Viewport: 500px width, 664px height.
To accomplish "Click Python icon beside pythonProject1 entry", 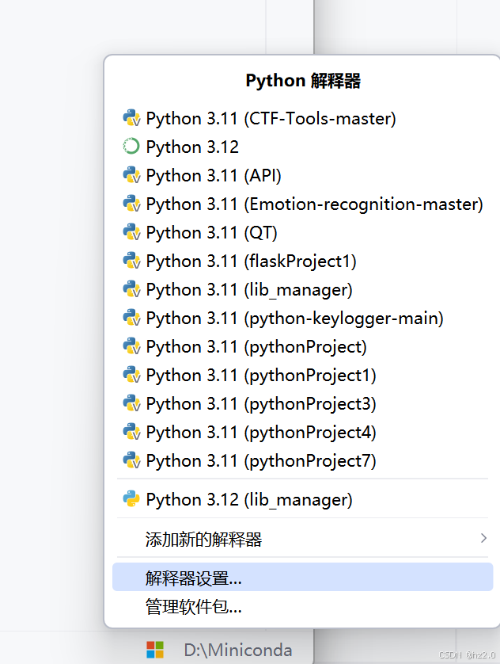I will (131, 375).
